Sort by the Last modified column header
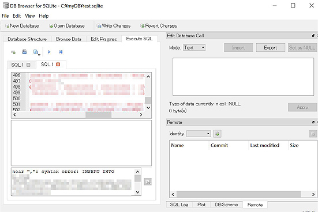 tap(268, 145)
